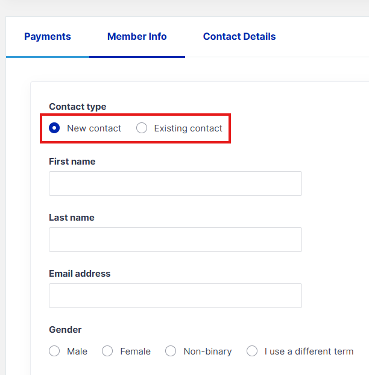
Task: Open the Member Info tab
Action: [x=137, y=37]
